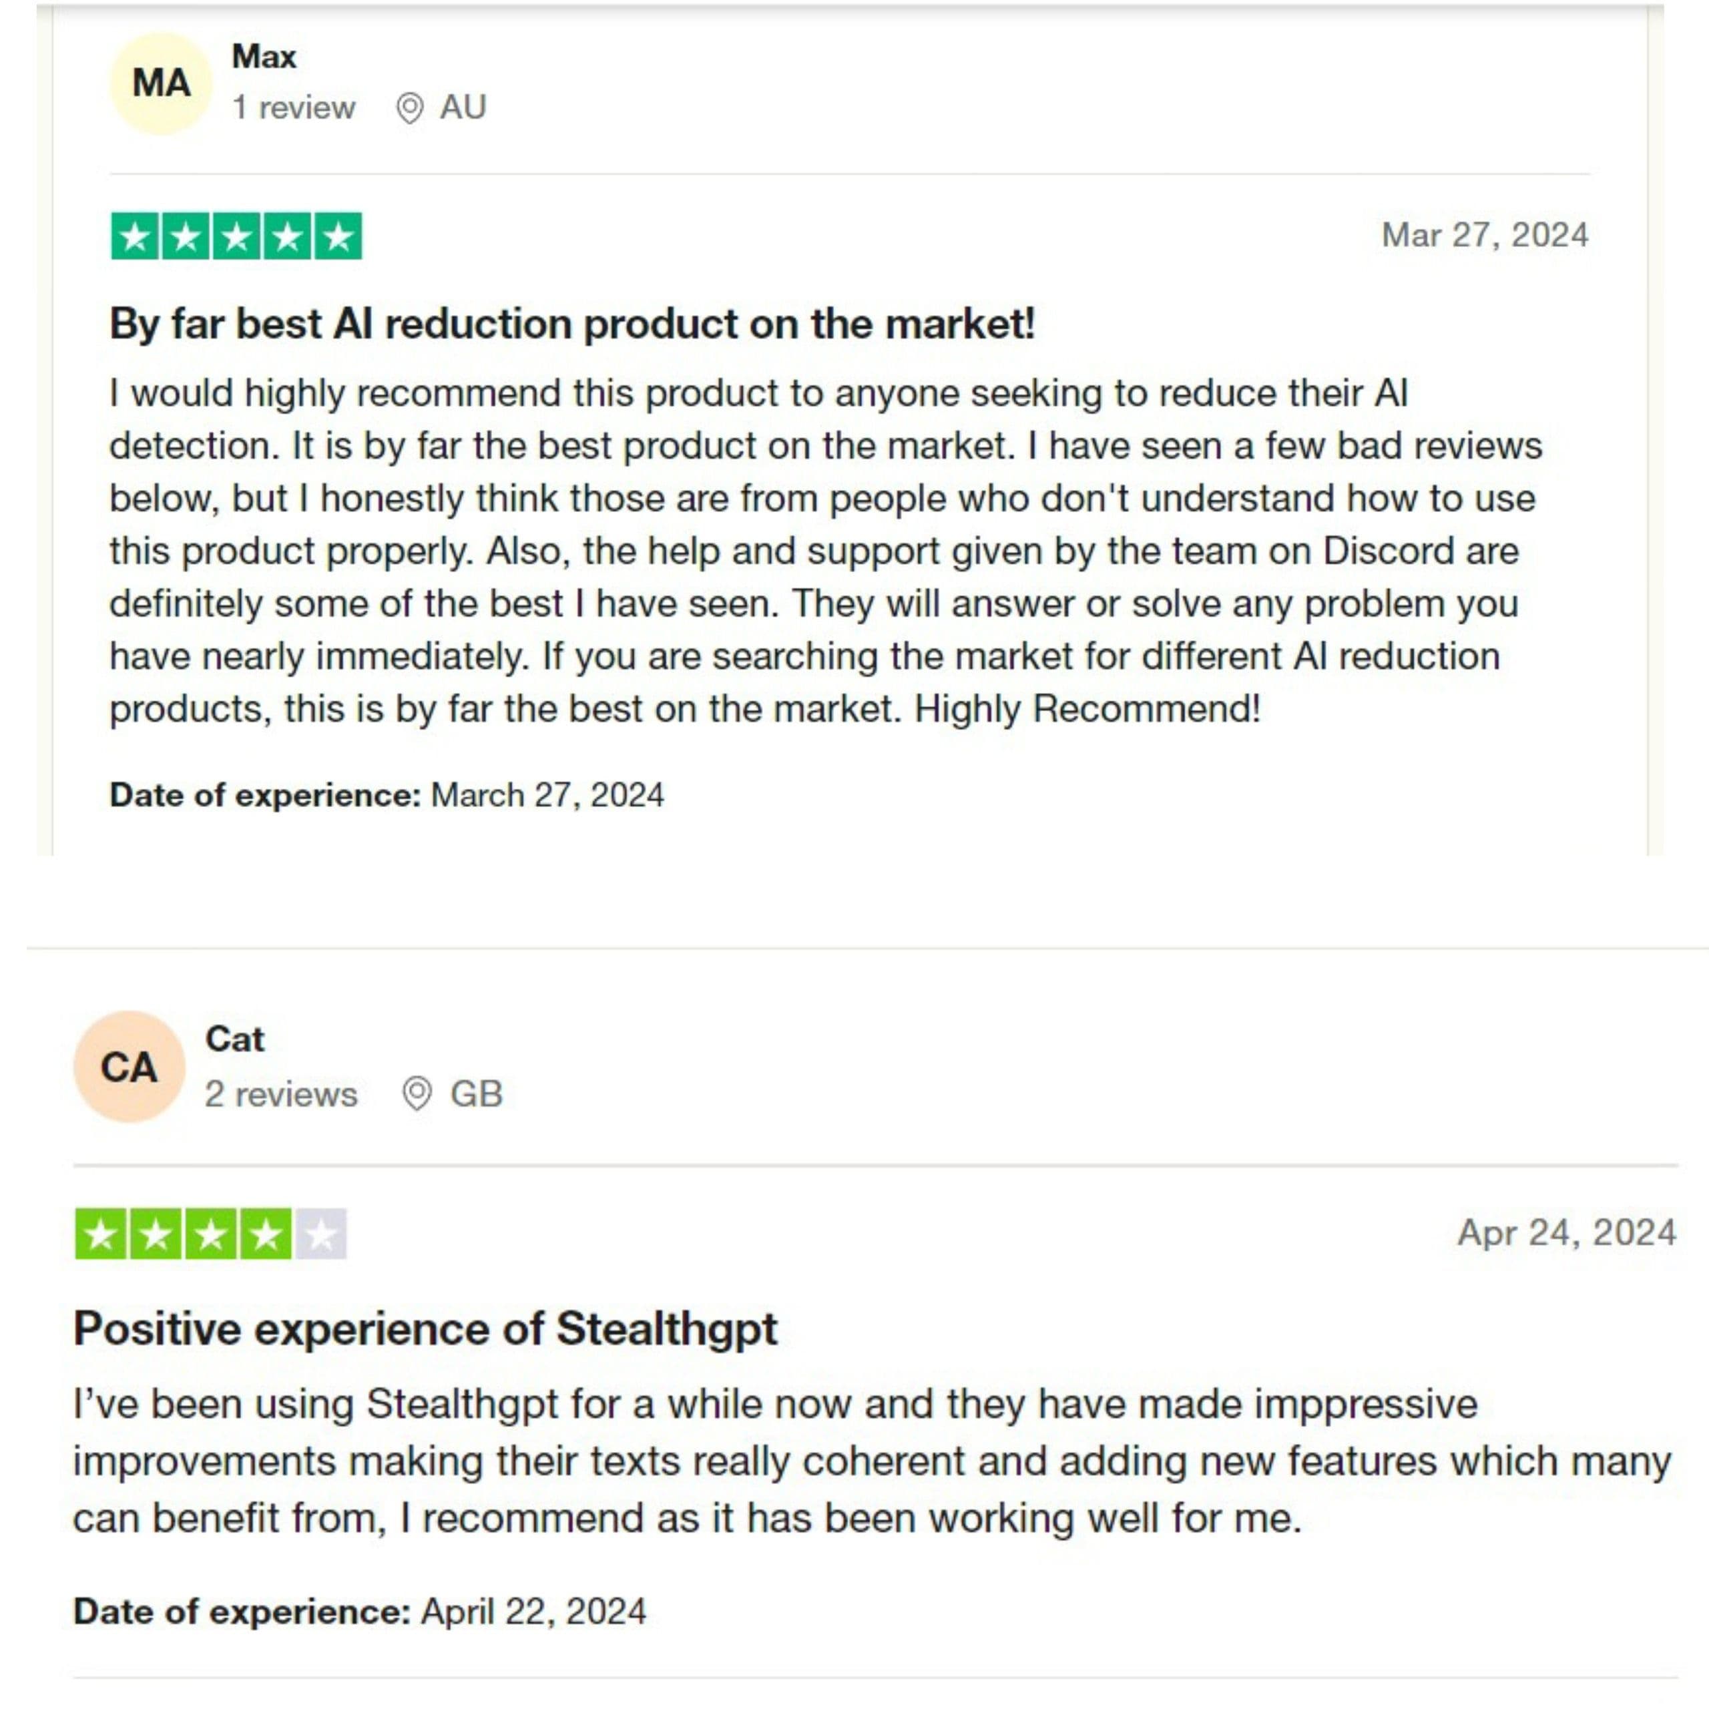Click the Mar 27, 2024 posted date
Viewport: 1709px width, 1709px height.
click(x=1485, y=235)
